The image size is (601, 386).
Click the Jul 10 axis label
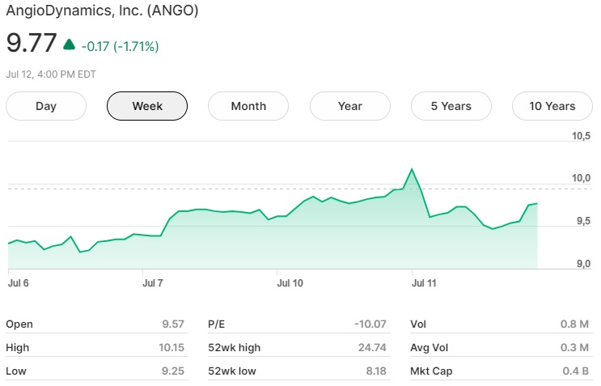tap(290, 283)
